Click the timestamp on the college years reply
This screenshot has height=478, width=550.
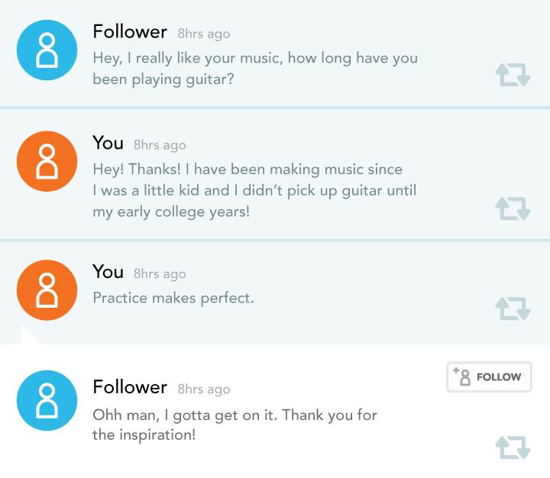click(x=160, y=145)
